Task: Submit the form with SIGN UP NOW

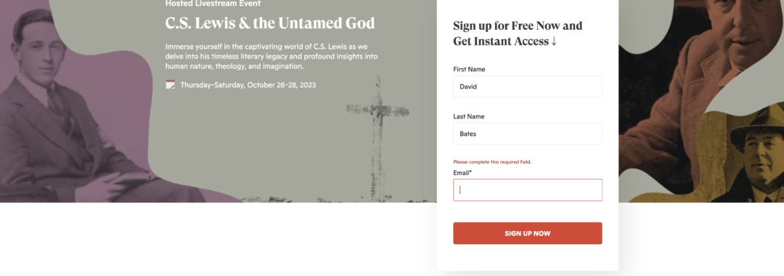Action: pyautogui.click(x=528, y=233)
